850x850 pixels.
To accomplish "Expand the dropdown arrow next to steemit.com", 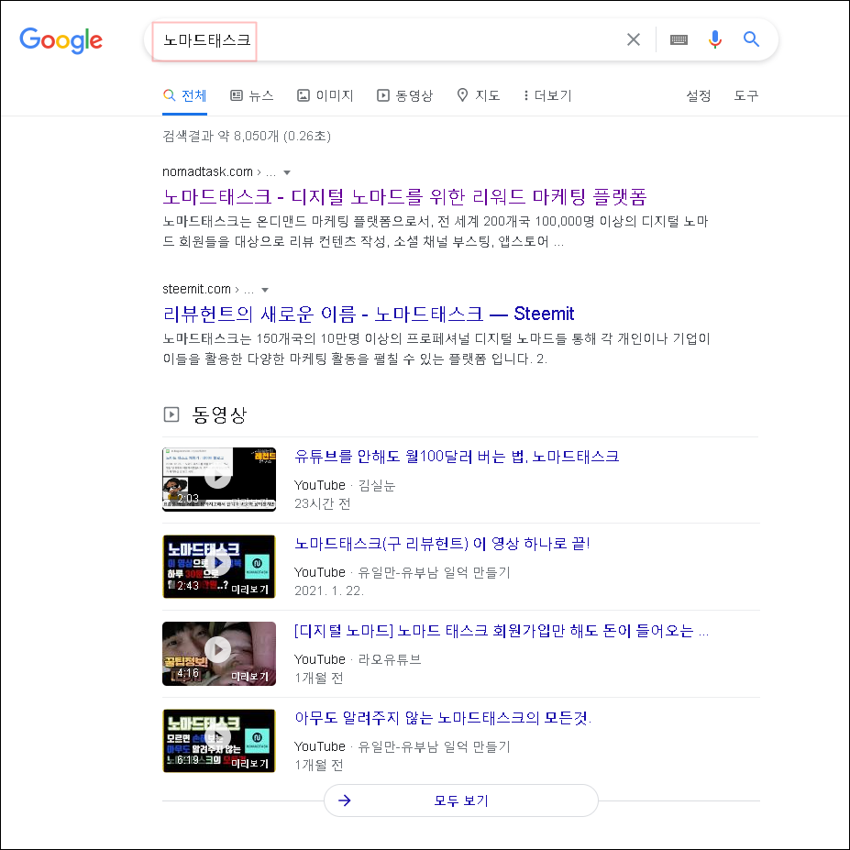I will point(265,290).
